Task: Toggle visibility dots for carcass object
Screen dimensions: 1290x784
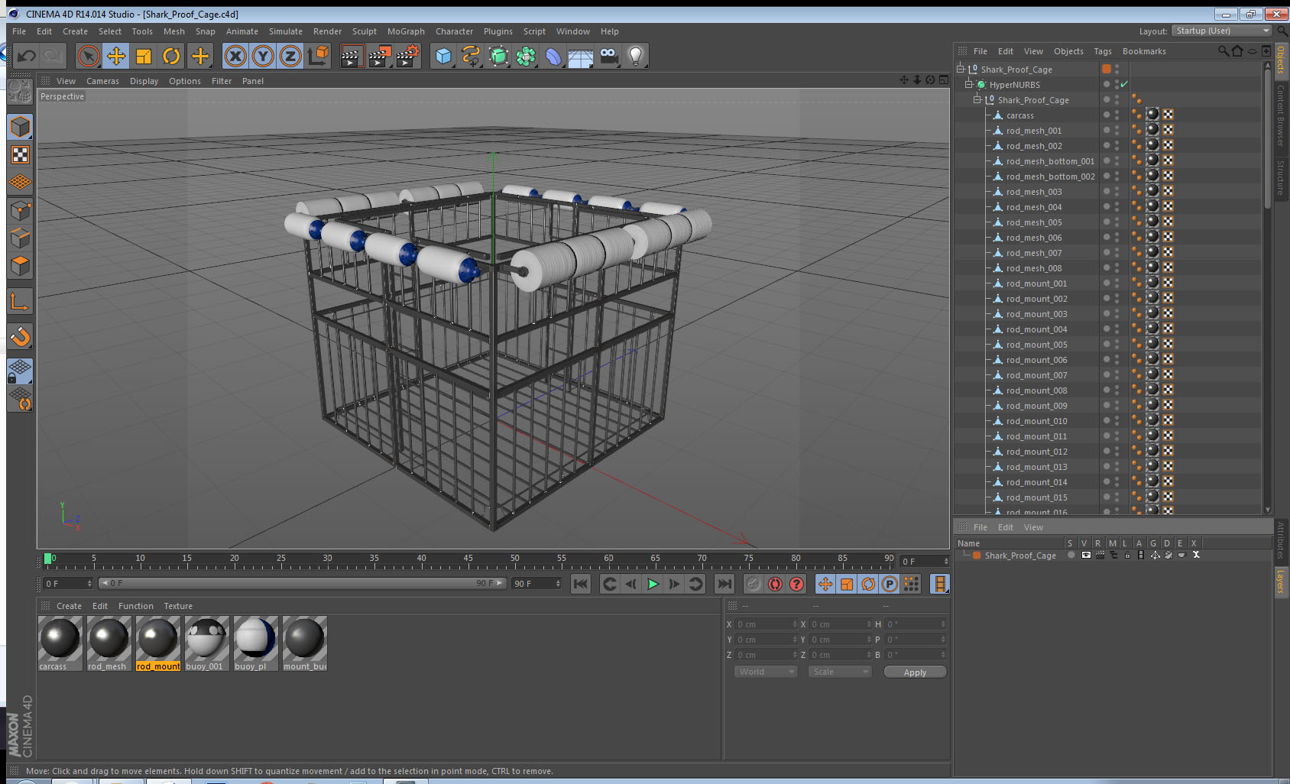Action: tap(1117, 115)
